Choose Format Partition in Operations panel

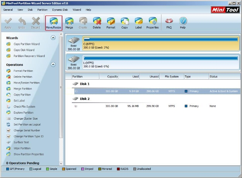tap(23, 71)
